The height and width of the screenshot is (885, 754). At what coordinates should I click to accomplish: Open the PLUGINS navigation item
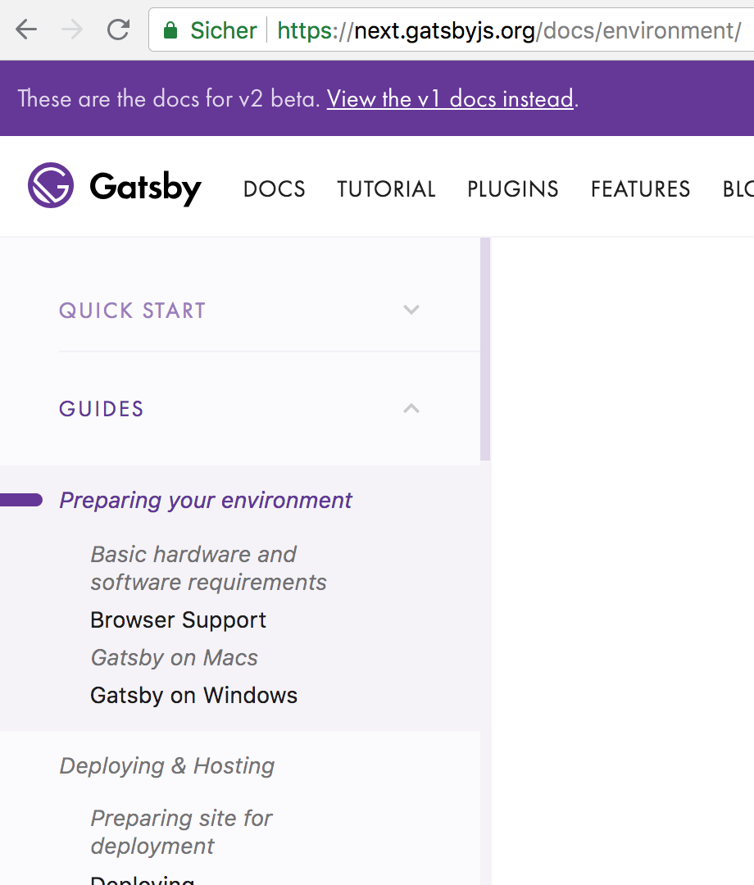[513, 189]
